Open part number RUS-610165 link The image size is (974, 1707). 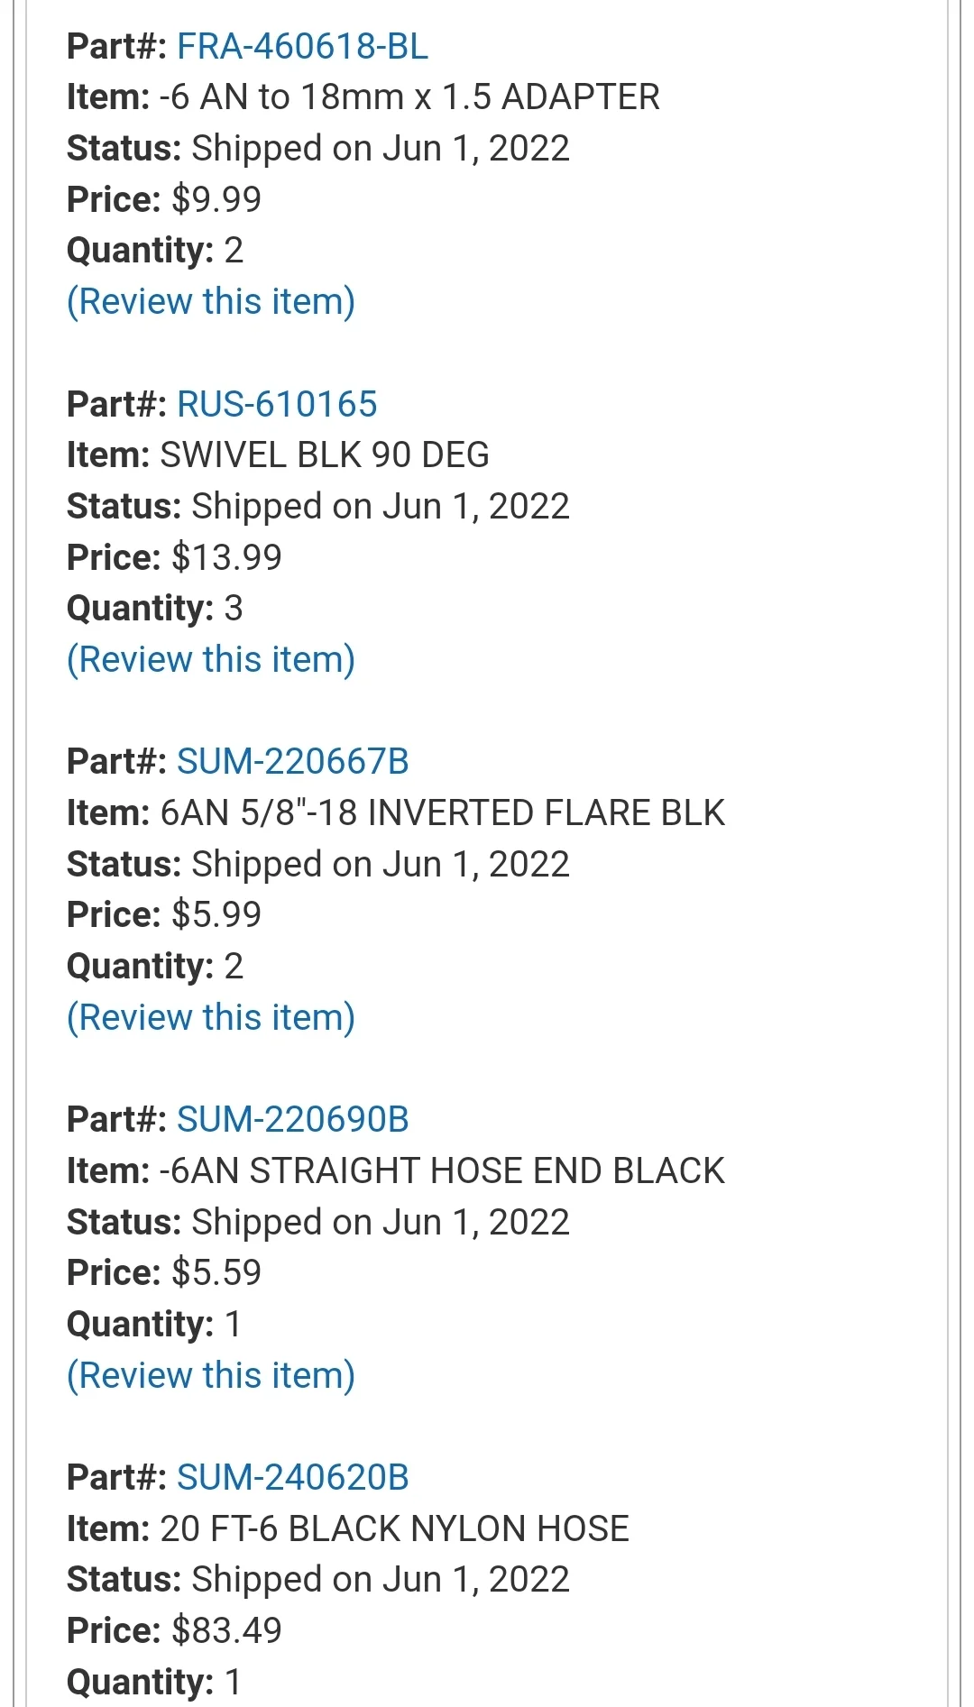[277, 404]
